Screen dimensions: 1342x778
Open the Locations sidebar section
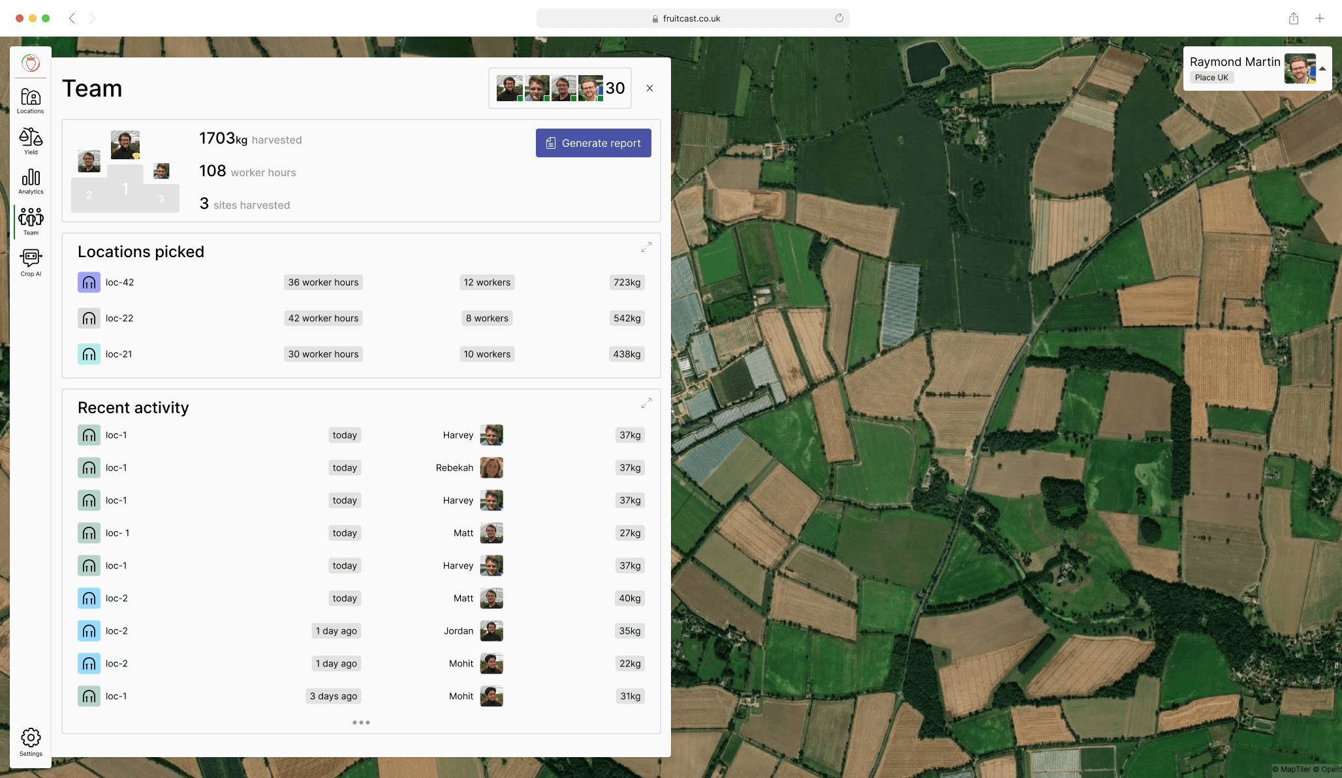31,101
